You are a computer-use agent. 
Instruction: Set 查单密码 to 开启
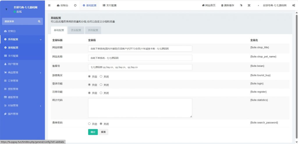tap(89, 124)
